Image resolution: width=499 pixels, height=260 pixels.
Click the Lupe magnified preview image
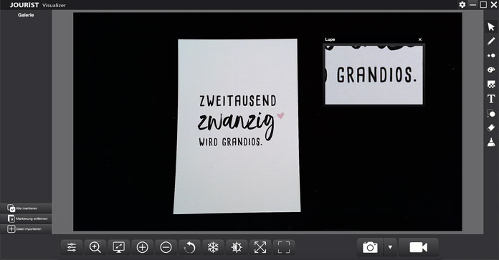click(x=374, y=74)
